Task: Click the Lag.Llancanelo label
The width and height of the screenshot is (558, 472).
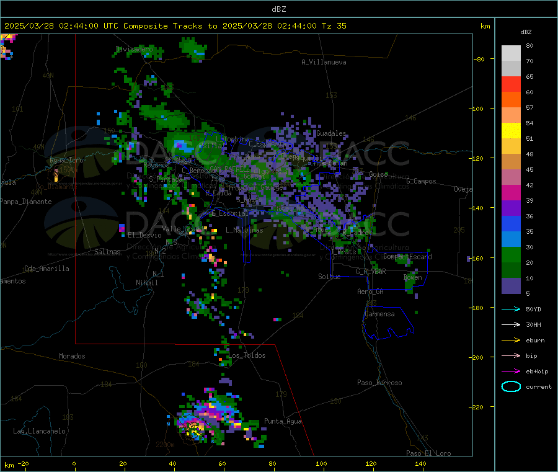Action: (x=40, y=431)
